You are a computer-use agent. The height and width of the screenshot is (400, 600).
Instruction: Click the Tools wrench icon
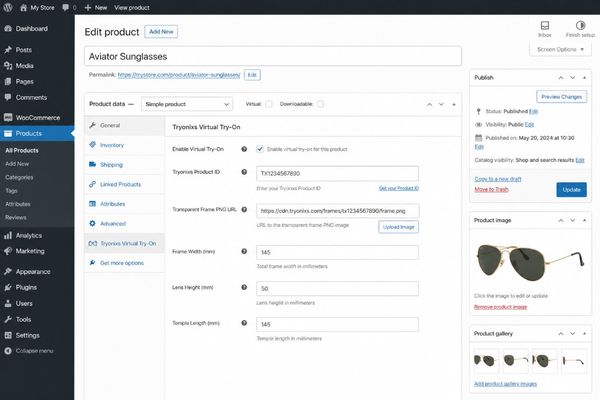8,319
